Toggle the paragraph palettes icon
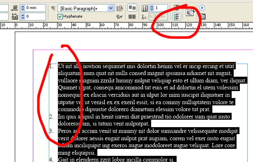 [202, 16]
